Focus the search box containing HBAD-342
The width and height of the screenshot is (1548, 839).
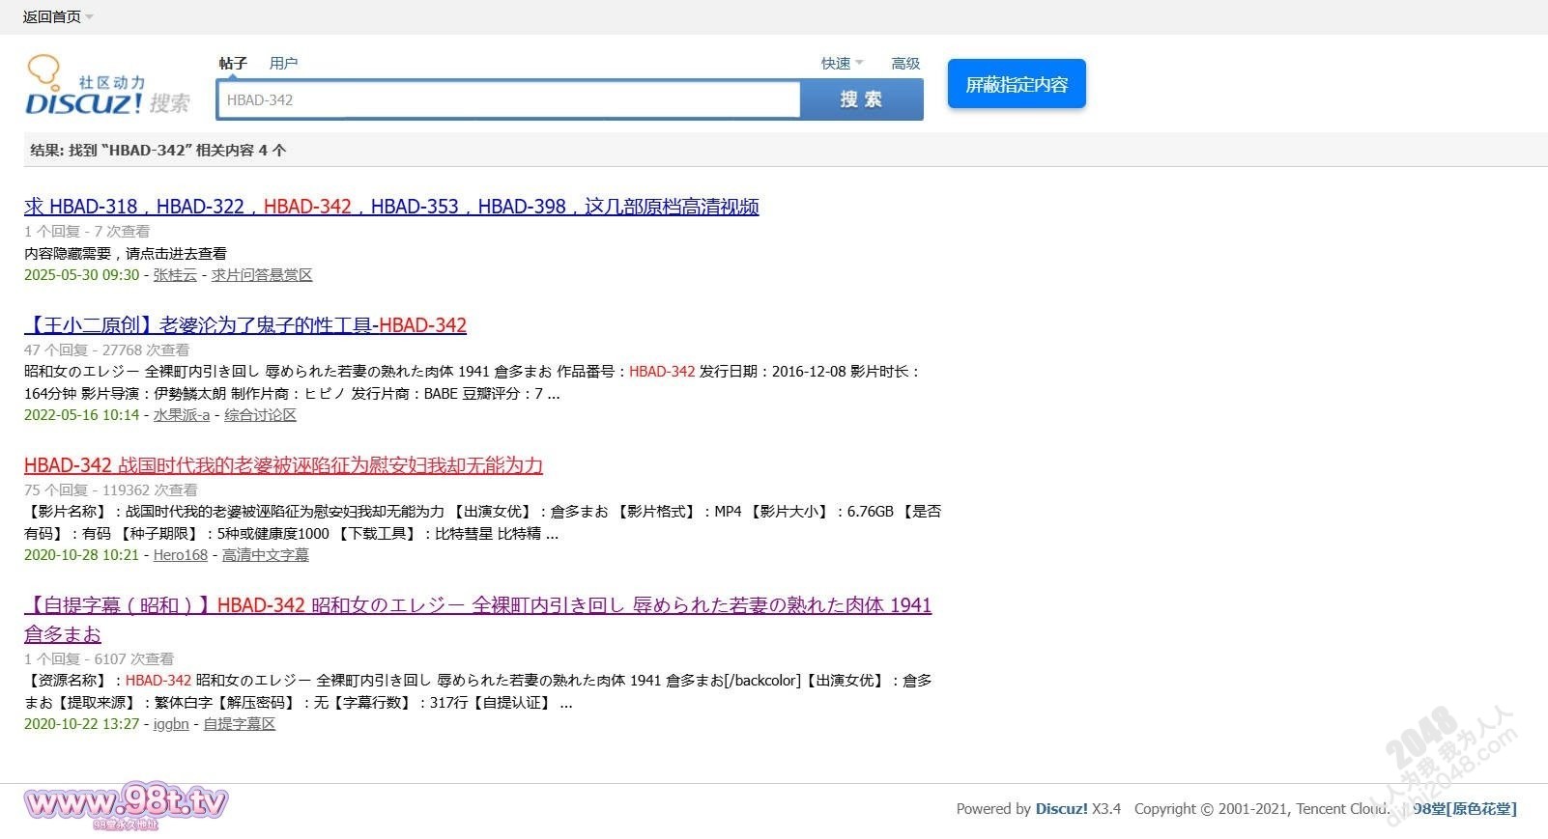pyautogui.click(x=509, y=99)
